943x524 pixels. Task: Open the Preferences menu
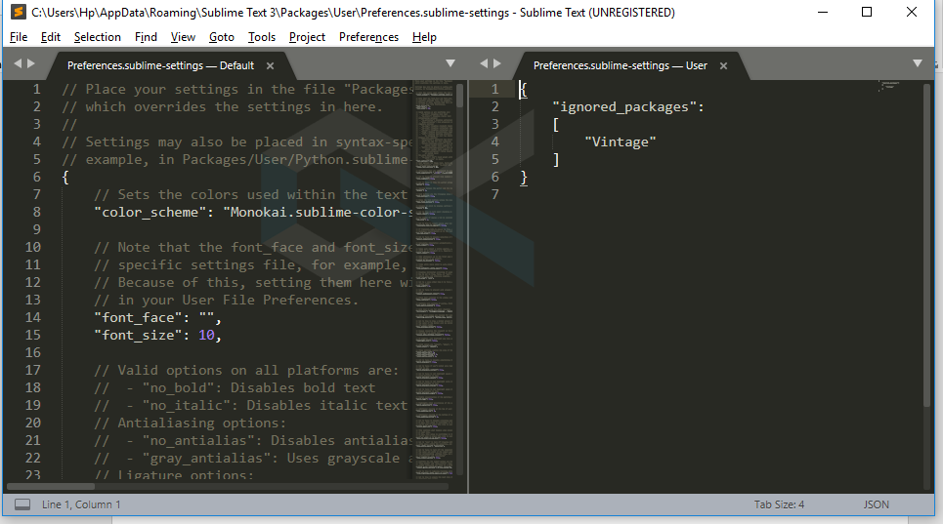(x=368, y=37)
